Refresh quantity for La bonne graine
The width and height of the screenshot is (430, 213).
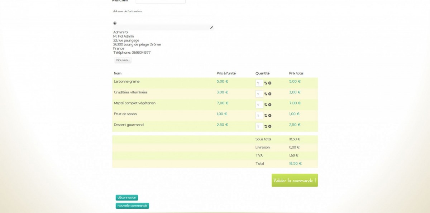click(x=266, y=83)
